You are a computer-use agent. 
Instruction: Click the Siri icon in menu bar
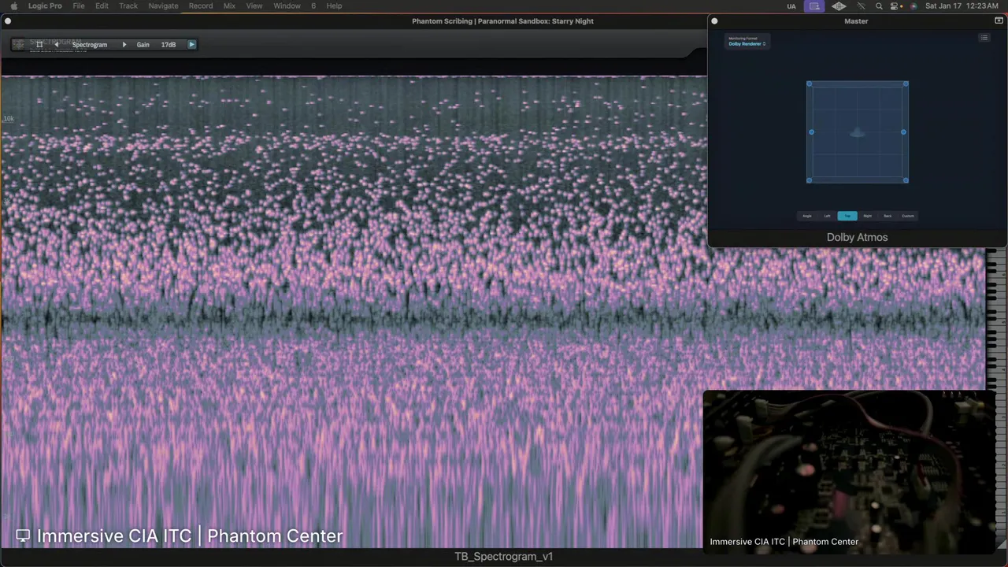point(913,6)
